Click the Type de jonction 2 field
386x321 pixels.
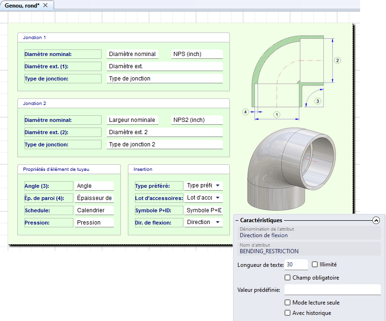(x=164, y=144)
